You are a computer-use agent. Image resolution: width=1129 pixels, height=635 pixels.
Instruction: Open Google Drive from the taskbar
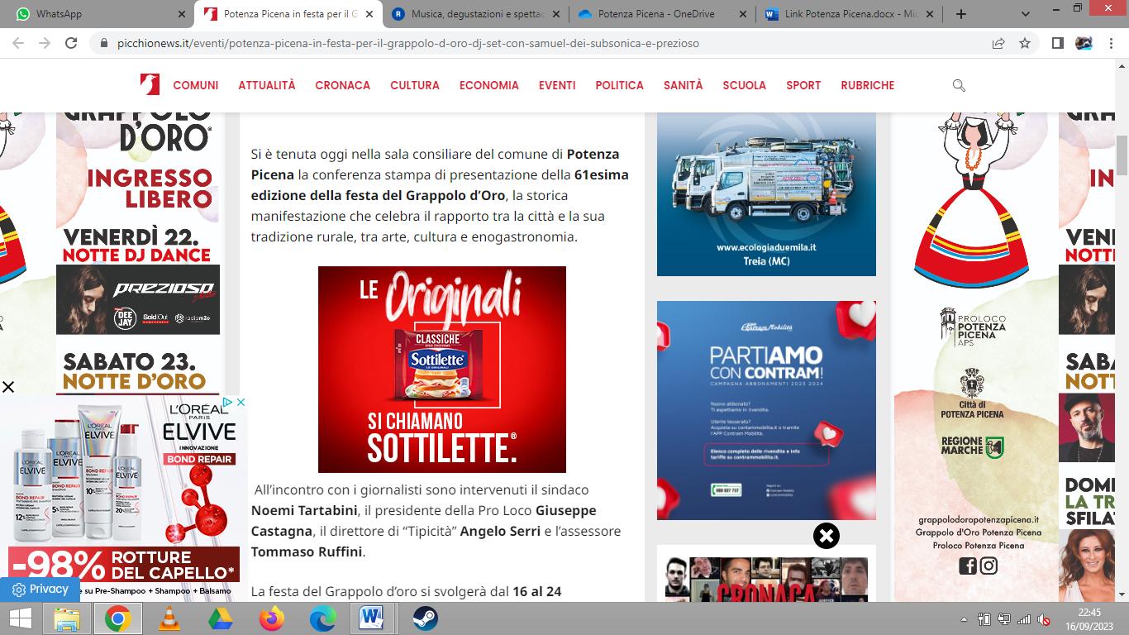tap(220, 618)
